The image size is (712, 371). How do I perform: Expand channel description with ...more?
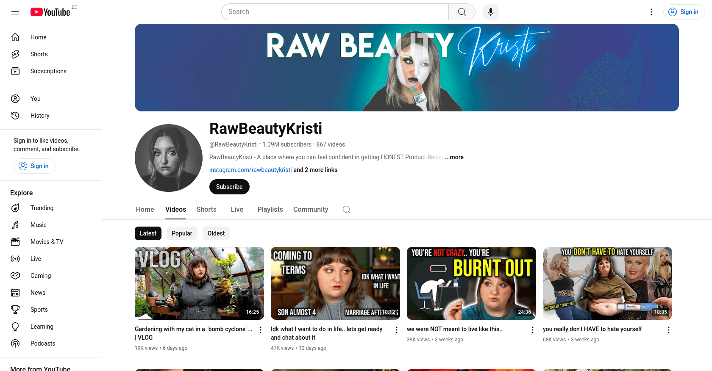[454, 157]
